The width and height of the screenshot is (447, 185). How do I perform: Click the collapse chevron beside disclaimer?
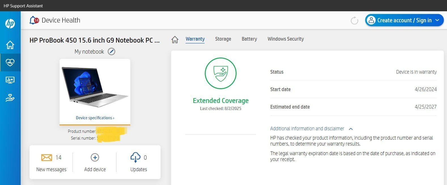[351, 129]
